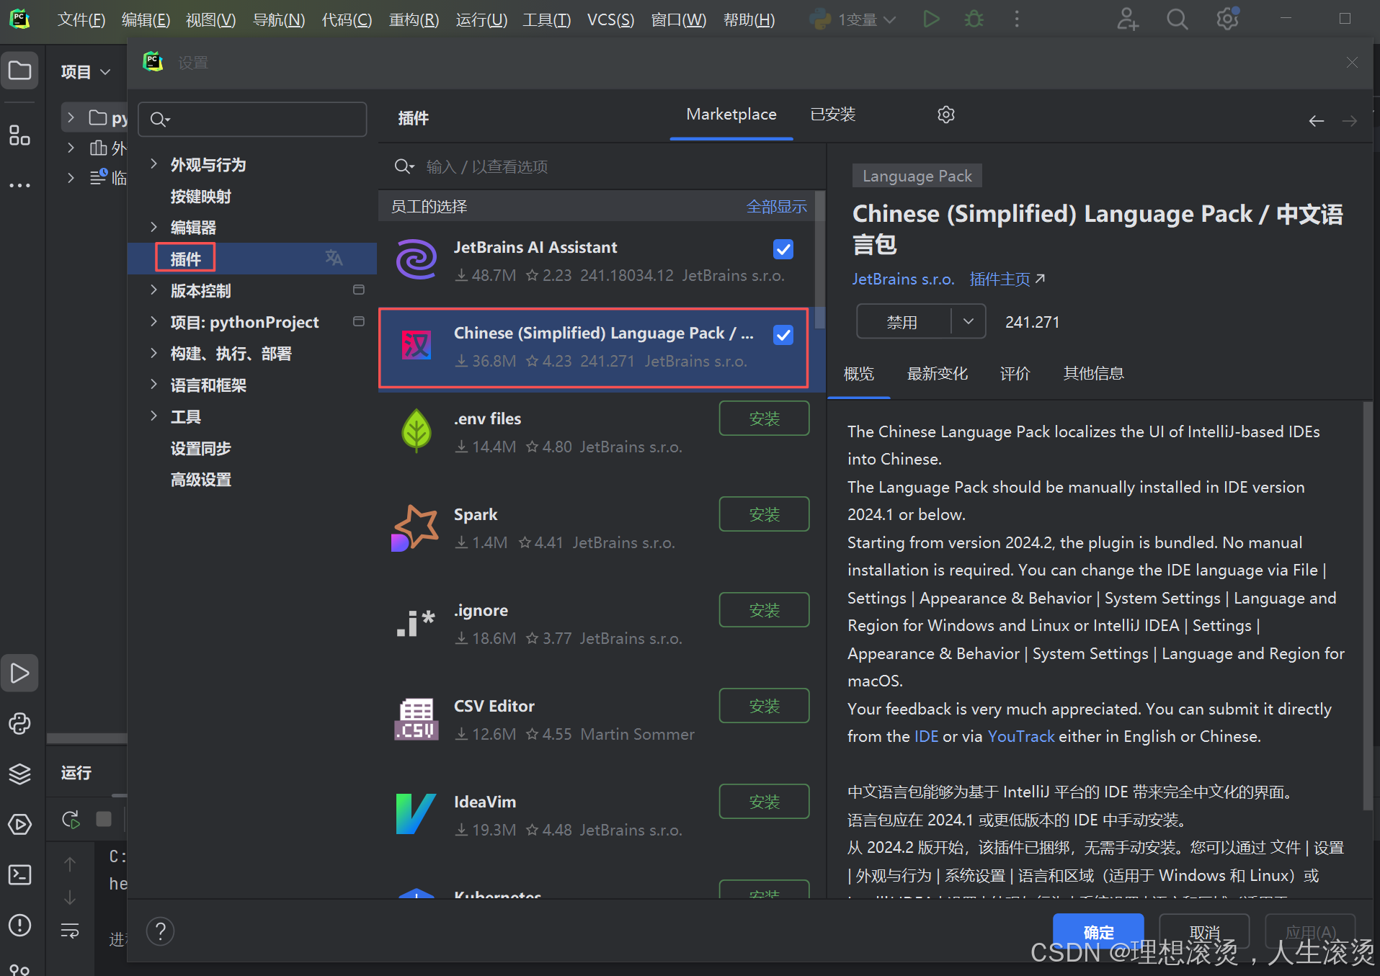Open the JetBrains s.r.o. vendor link
1380x976 pixels.
coord(903,279)
